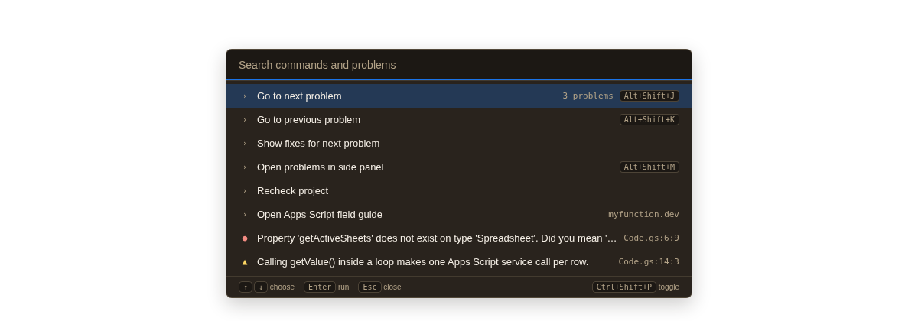Image resolution: width=918 pixels, height=321 pixels.
Task: Open Apps Script field guide entry
Action: click(459, 214)
